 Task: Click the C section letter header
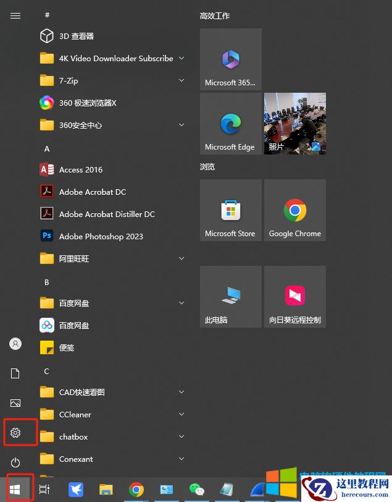(x=47, y=372)
